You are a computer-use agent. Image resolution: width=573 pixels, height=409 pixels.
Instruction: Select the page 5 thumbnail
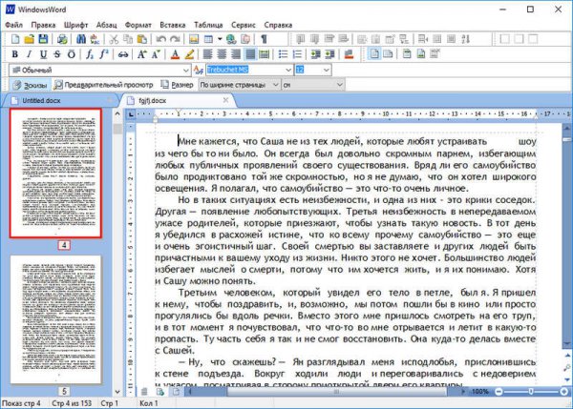[55, 319]
